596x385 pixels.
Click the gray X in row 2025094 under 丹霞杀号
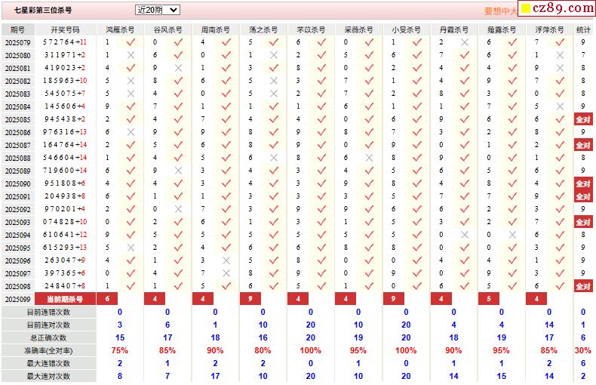(465, 235)
